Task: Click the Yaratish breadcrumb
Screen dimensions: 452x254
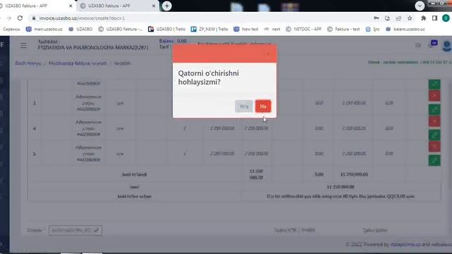Action: (x=122, y=63)
